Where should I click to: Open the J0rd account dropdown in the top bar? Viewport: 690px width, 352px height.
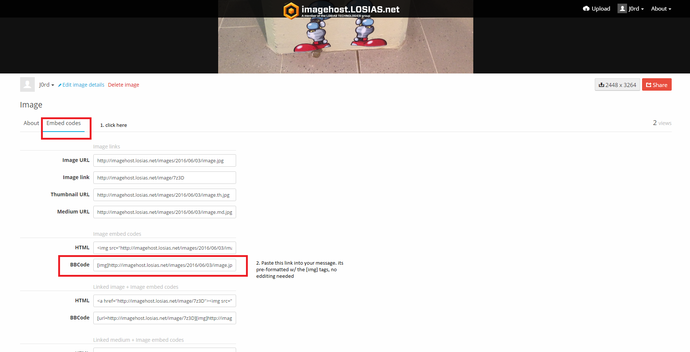(x=636, y=9)
